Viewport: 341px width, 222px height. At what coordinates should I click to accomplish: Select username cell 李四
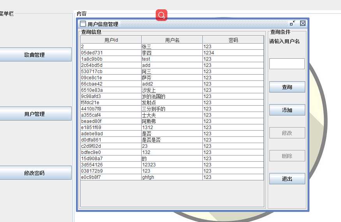172,53
